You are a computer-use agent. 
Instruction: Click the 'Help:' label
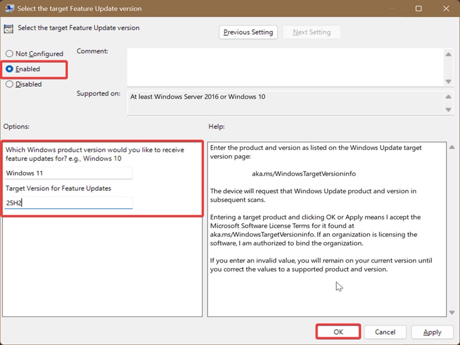[x=217, y=126]
